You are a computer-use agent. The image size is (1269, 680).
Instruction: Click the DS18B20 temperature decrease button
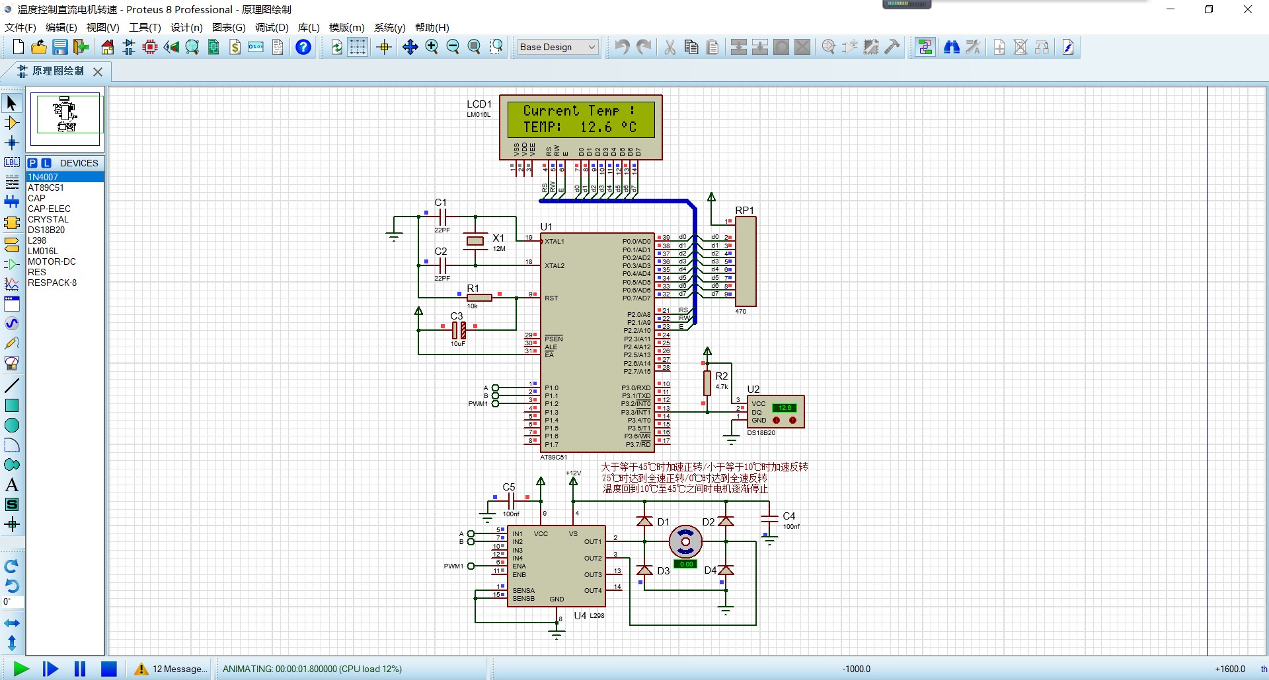click(x=777, y=420)
